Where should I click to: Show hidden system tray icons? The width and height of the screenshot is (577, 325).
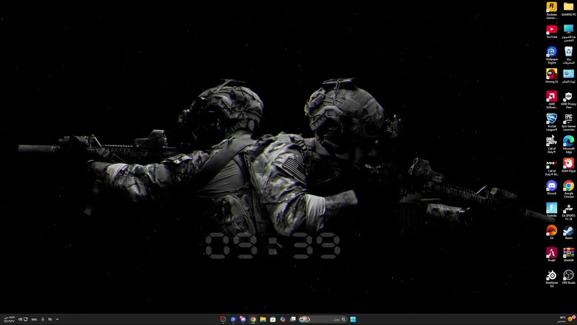(x=57, y=320)
